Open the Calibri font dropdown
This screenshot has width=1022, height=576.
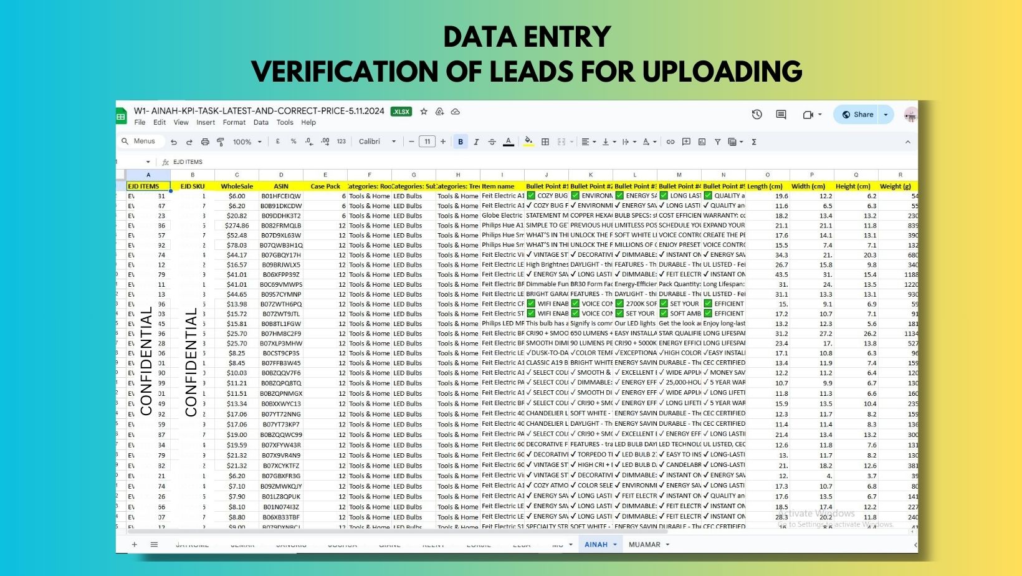click(377, 142)
